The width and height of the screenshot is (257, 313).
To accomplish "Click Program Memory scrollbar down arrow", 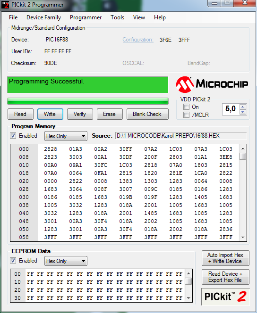I will (x=243, y=238).
